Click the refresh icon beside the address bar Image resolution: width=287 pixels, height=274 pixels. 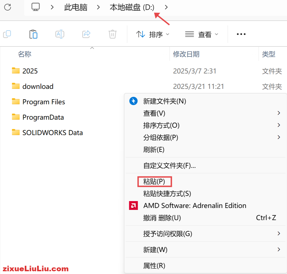coord(8,7)
